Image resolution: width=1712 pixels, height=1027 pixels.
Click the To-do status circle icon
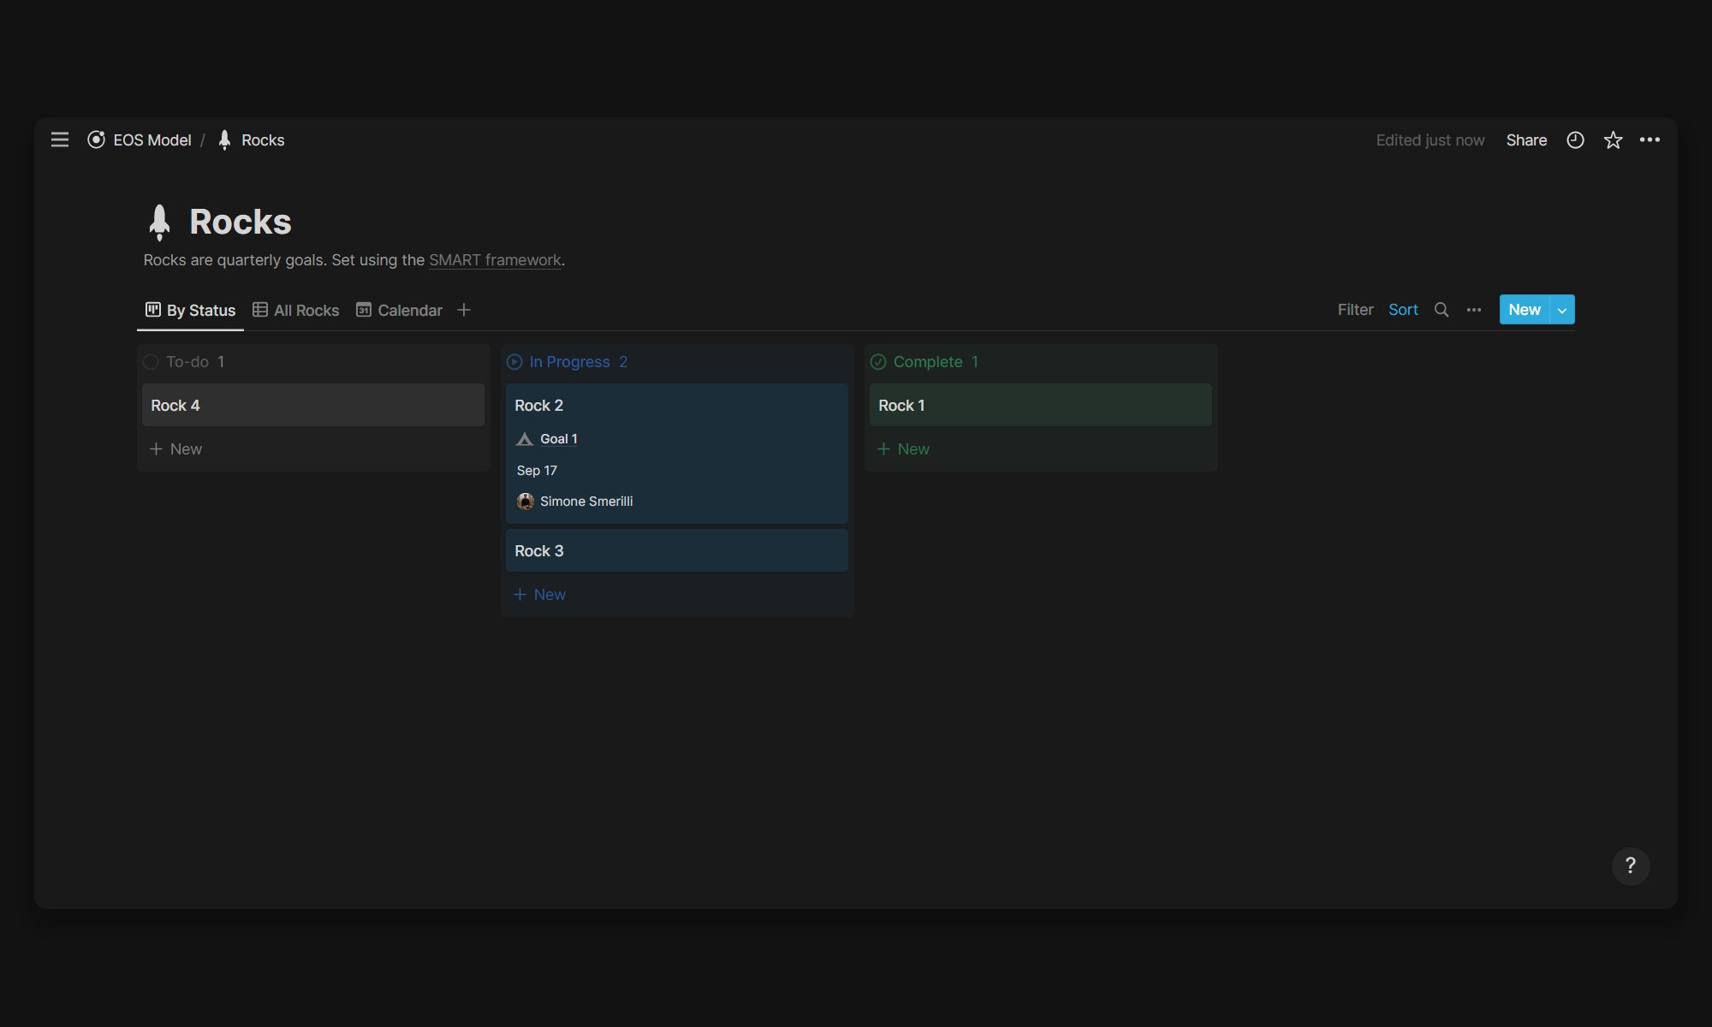(x=151, y=362)
